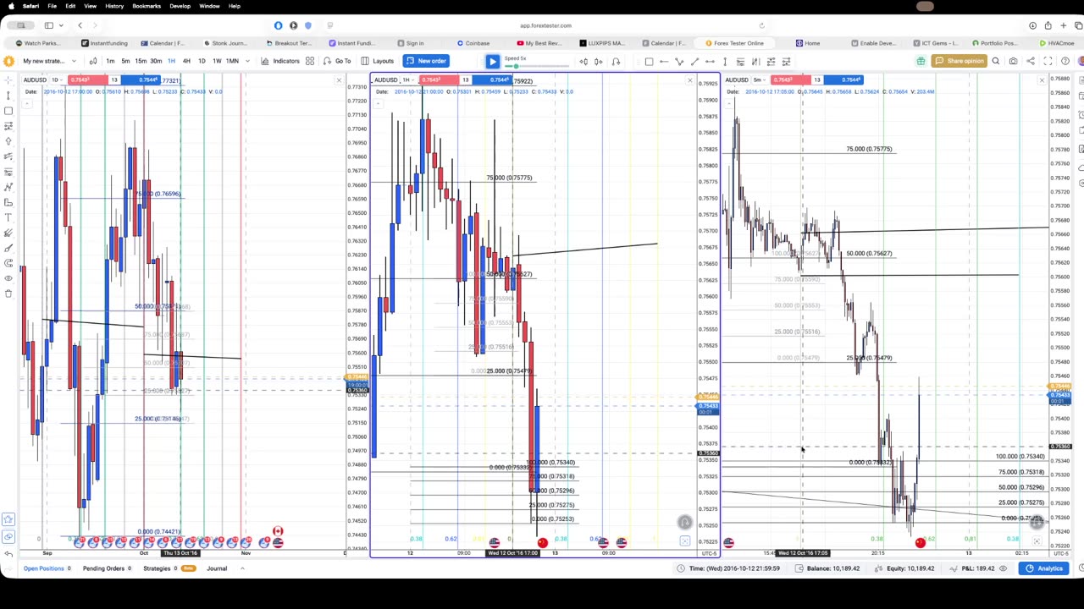1084x609 pixels.
Task: Open the Safari menu in menu bar
Action: click(x=30, y=6)
